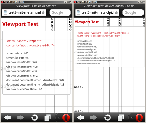
Task: Click 'window.innerHeight: 428' text
Action: [22, 67]
